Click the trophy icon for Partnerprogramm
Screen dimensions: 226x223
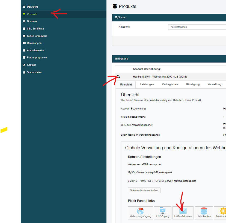[x=24, y=58]
